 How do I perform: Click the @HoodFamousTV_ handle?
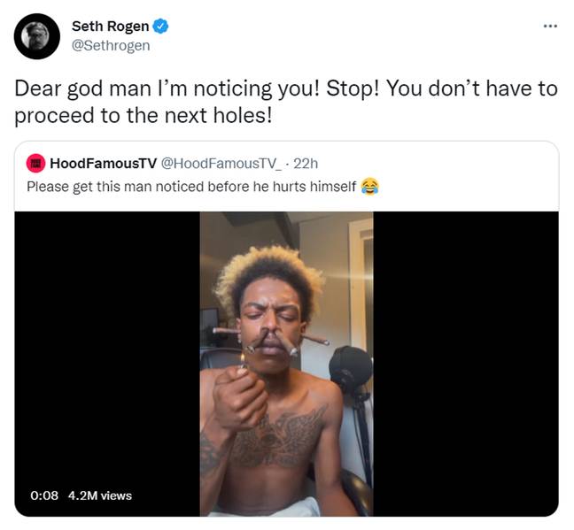pyautogui.click(x=221, y=163)
